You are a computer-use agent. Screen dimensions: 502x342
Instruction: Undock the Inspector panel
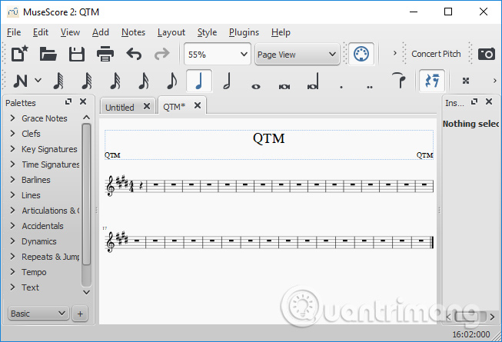point(474,101)
